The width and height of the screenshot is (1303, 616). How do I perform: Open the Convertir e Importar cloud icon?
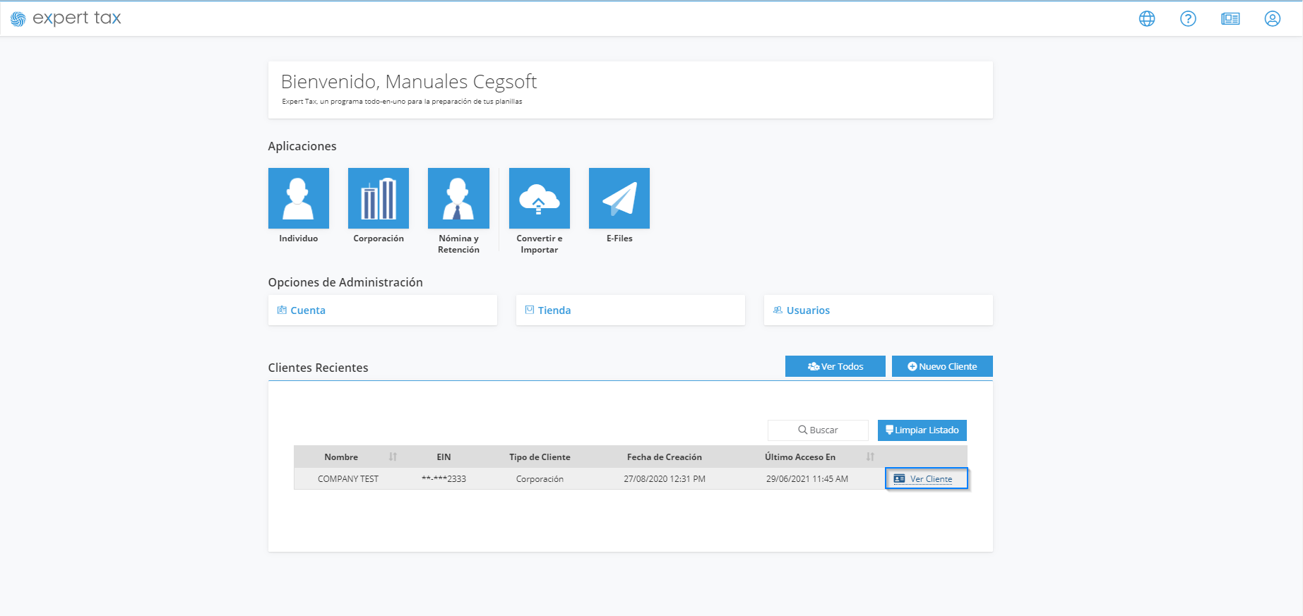click(x=540, y=198)
